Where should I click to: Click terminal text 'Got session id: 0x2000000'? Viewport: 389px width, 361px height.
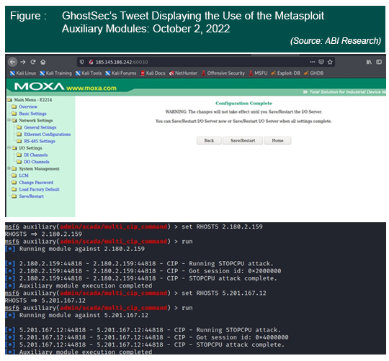tap(235, 271)
